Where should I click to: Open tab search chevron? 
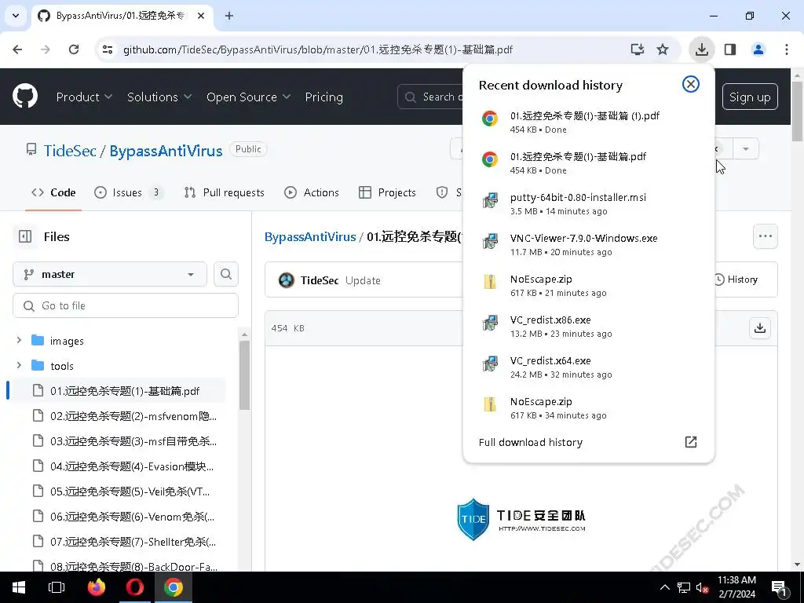click(16, 16)
